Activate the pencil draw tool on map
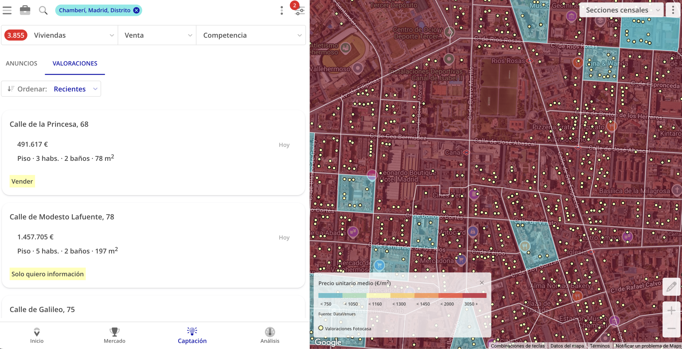 pyautogui.click(x=671, y=287)
